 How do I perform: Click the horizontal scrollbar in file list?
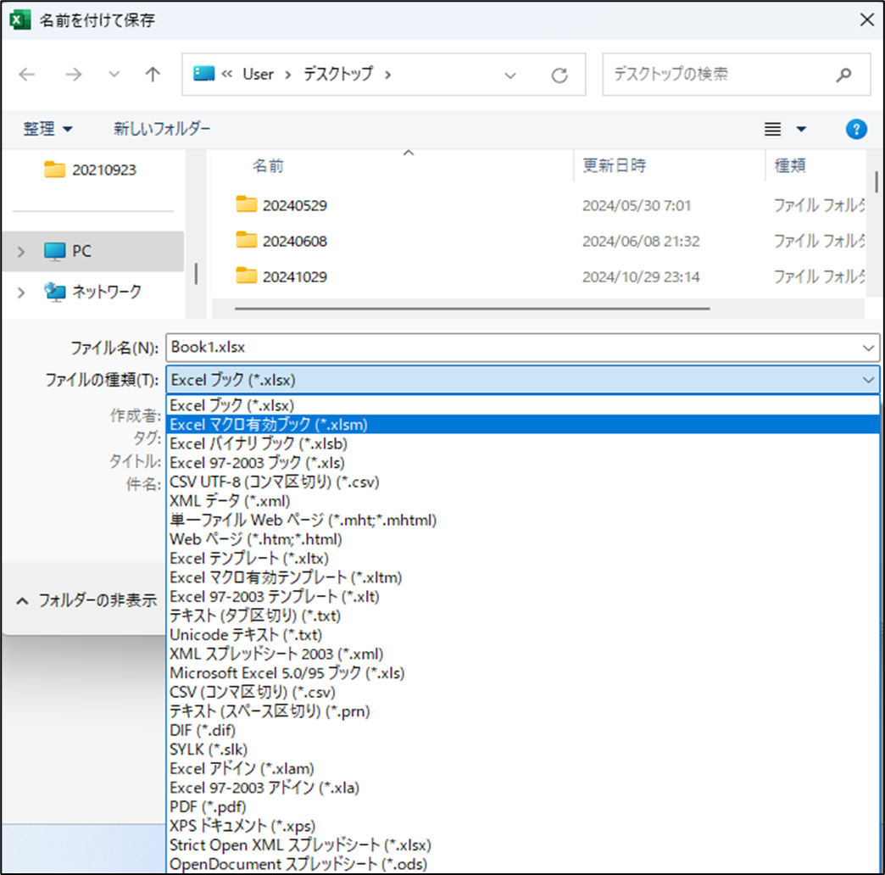click(x=472, y=309)
